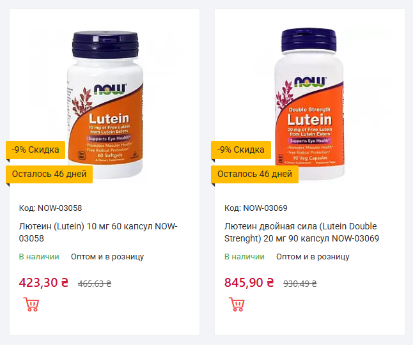413x345 pixels.
Task: Click product code NOW-03069
Action: 256,208
